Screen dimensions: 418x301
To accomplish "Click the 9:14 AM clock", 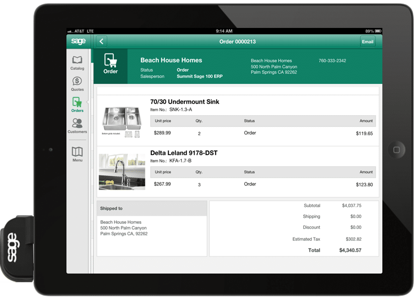I will [x=224, y=31].
